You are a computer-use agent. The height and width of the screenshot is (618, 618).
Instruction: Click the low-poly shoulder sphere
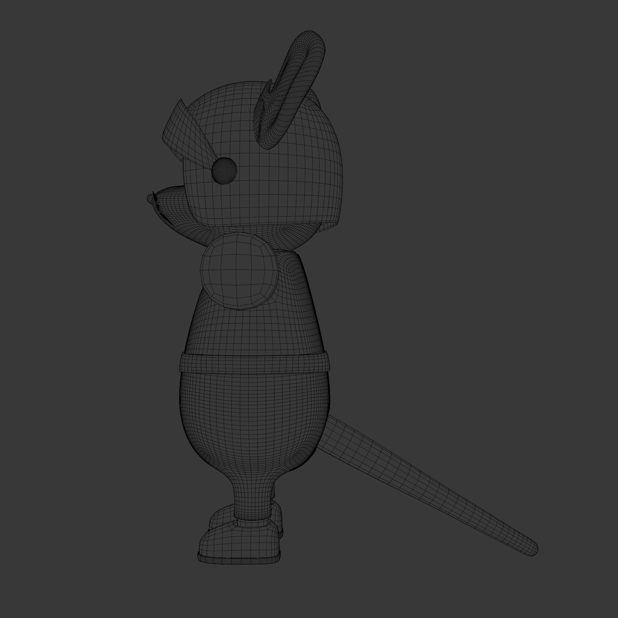(238, 271)
